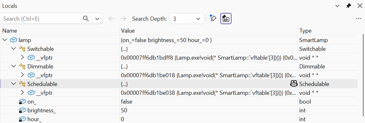Viewport: 365px width, 123px height.
Task: Collapse the Schedulable base class node
Action: tap(14, 84)
